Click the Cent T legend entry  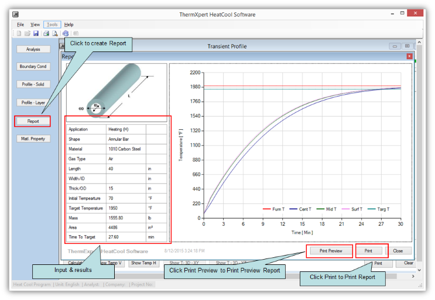pos(300,209)
